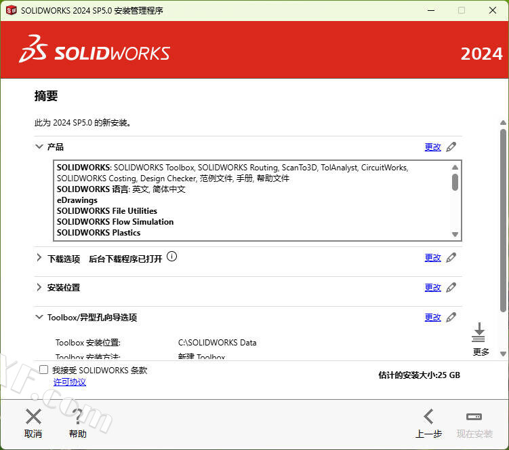This screenshot has width=509, height=450.
Task: Open 帮助 with the question mark icon
Action: (78, 417)
